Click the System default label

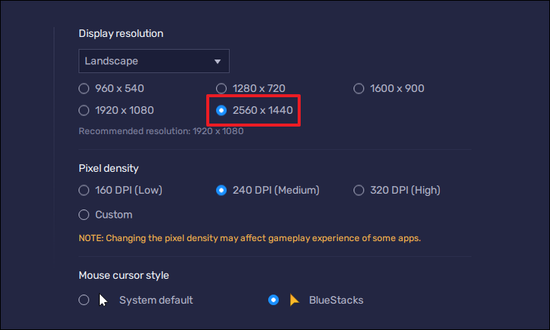coord(156,301)
